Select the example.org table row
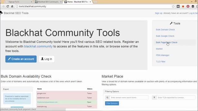Screen dimensions: 198x111 [67, 106]
